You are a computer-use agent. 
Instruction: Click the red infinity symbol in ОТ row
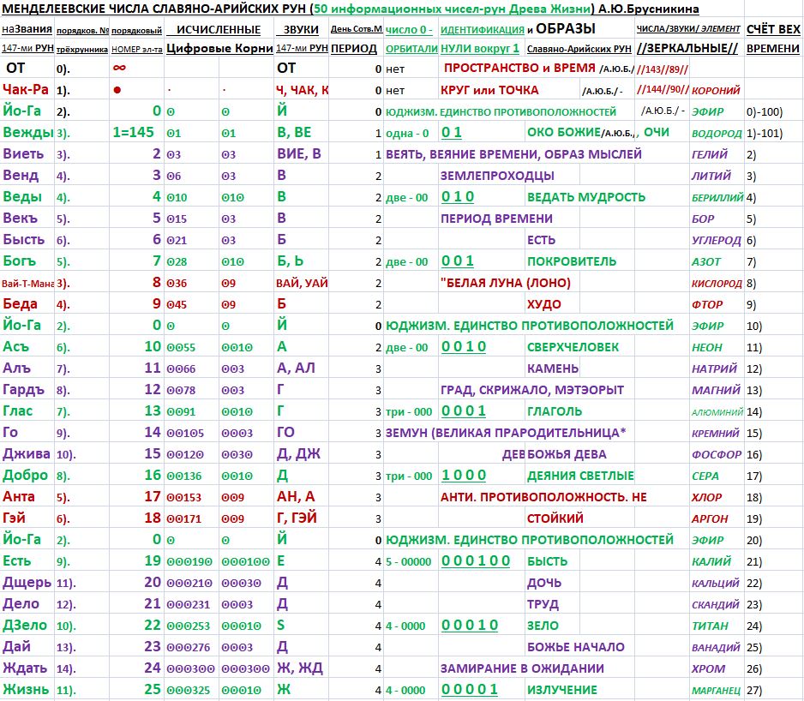click(120, 67)
